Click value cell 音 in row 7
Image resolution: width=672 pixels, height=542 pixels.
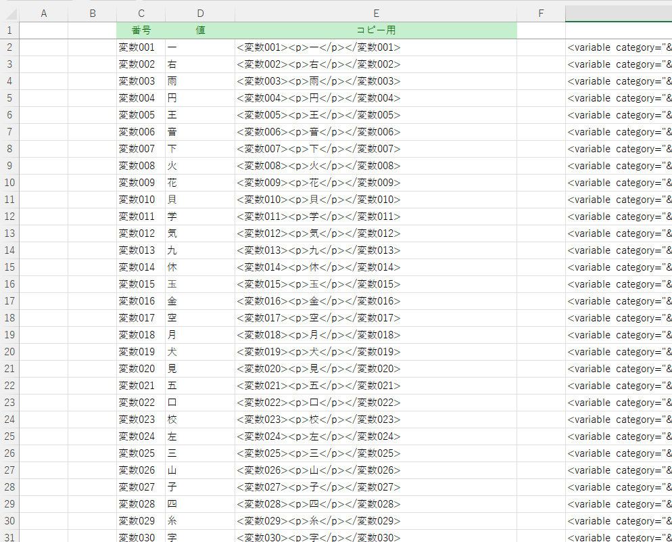point(200,132)
